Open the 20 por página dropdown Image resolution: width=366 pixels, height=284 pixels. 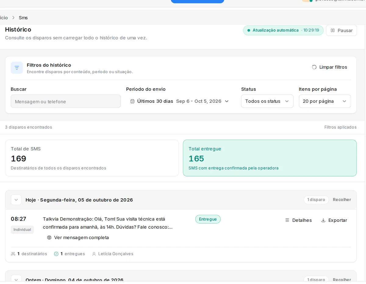tap(325, 101)
